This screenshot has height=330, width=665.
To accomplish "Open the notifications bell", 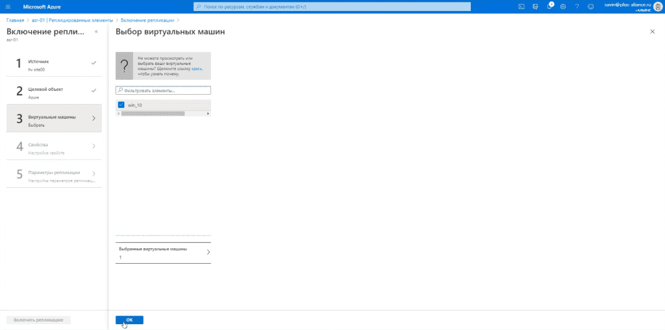I will coord(549,6).
